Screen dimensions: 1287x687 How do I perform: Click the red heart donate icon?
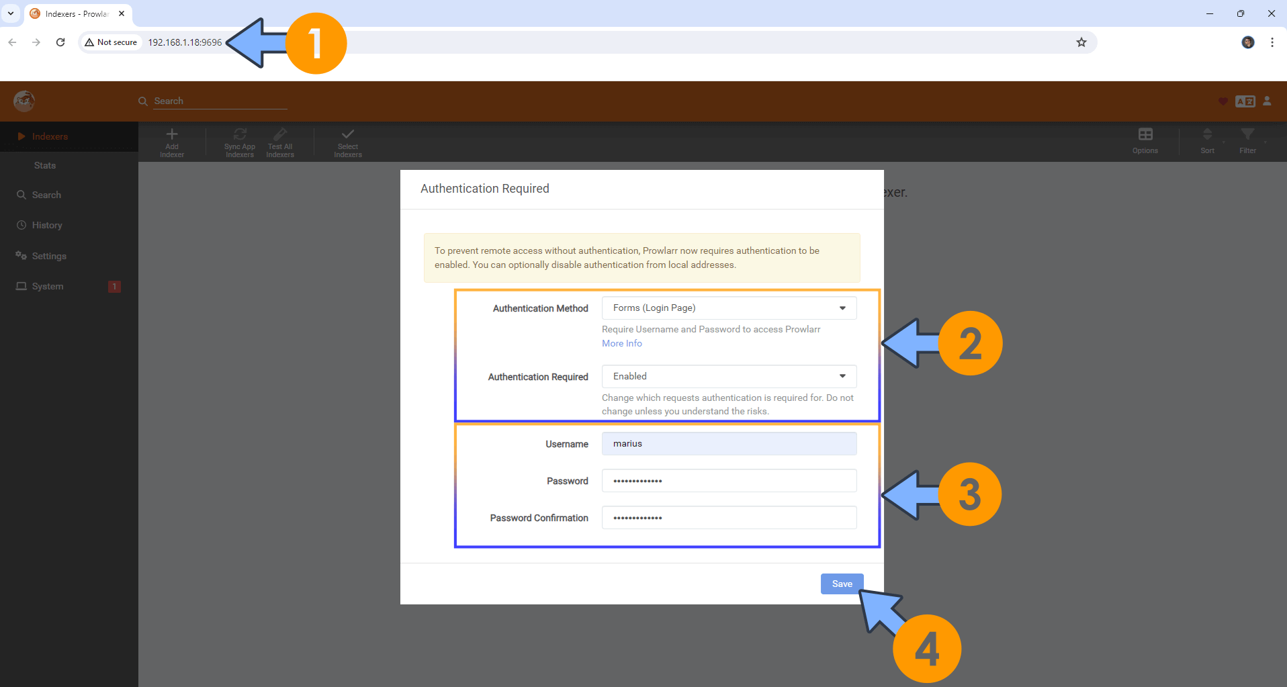click(x=1223, y=101)
